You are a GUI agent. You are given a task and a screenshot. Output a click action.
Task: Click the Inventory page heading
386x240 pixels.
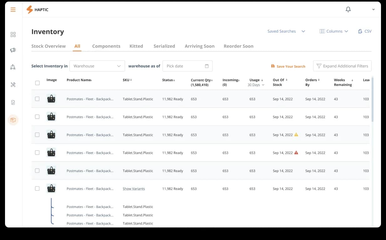(48, 32)
